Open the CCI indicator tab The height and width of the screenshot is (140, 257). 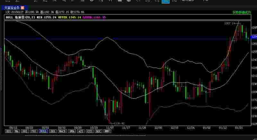pos(90,131)
